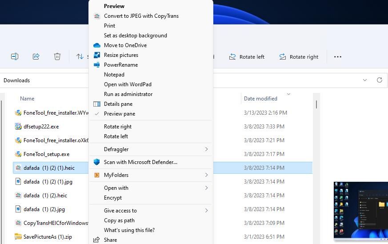Click the OneDrive cloud icon in menu
Screen dimensions: 388x244
point(97,45)
